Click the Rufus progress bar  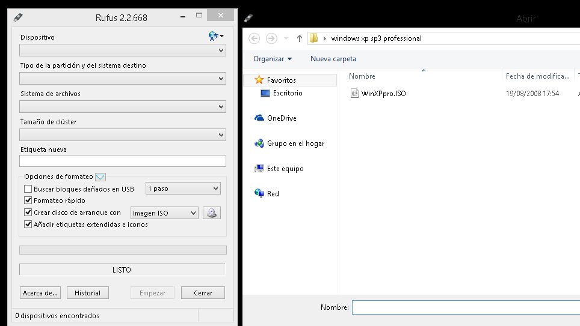point(123,250)
